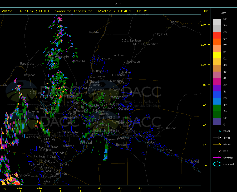Screen dimensions: 237x192
Task: Click the MENDOZA city label
Action: click(70, 97)
